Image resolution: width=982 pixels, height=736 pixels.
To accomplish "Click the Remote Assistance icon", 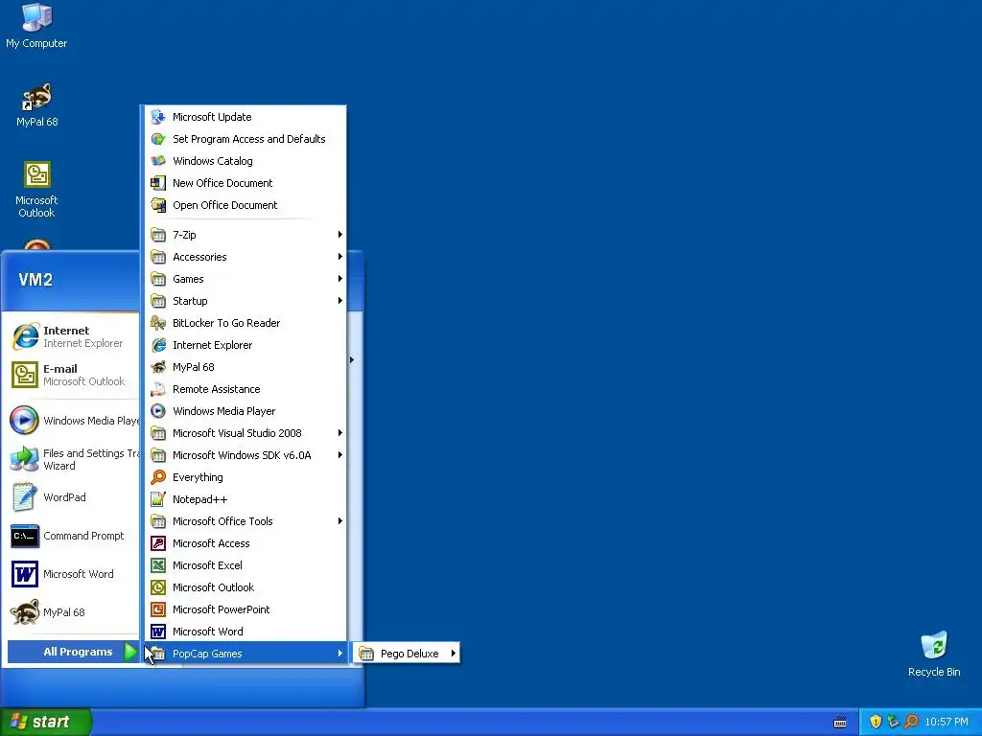I will 158,389.
